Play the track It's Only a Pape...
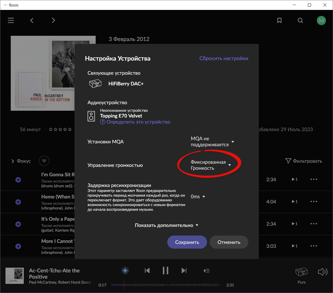Viewport: 333px width, 293px height. pos(18,224)
